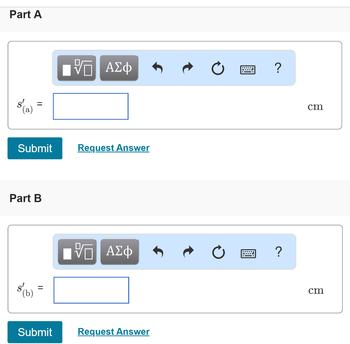
Task: Click the s'(b) answer input box
Action: [x=91, y=290]
